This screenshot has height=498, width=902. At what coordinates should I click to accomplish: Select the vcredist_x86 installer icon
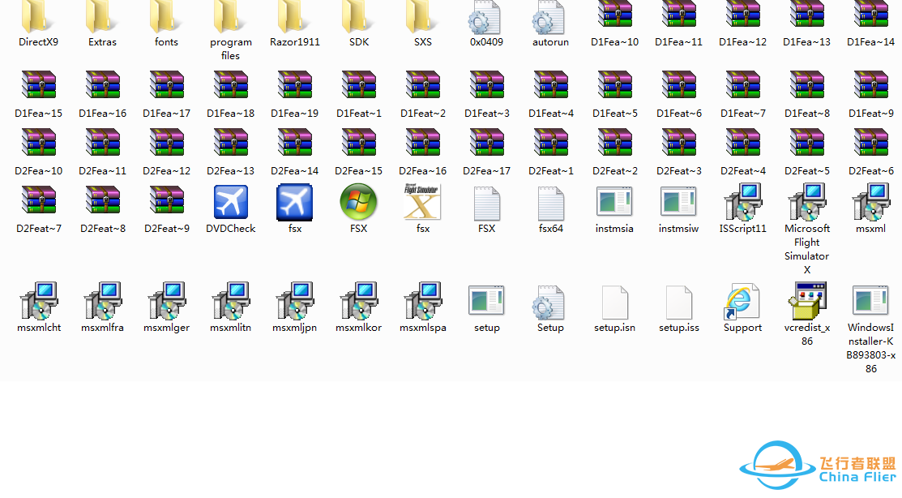tap(806, 302)
